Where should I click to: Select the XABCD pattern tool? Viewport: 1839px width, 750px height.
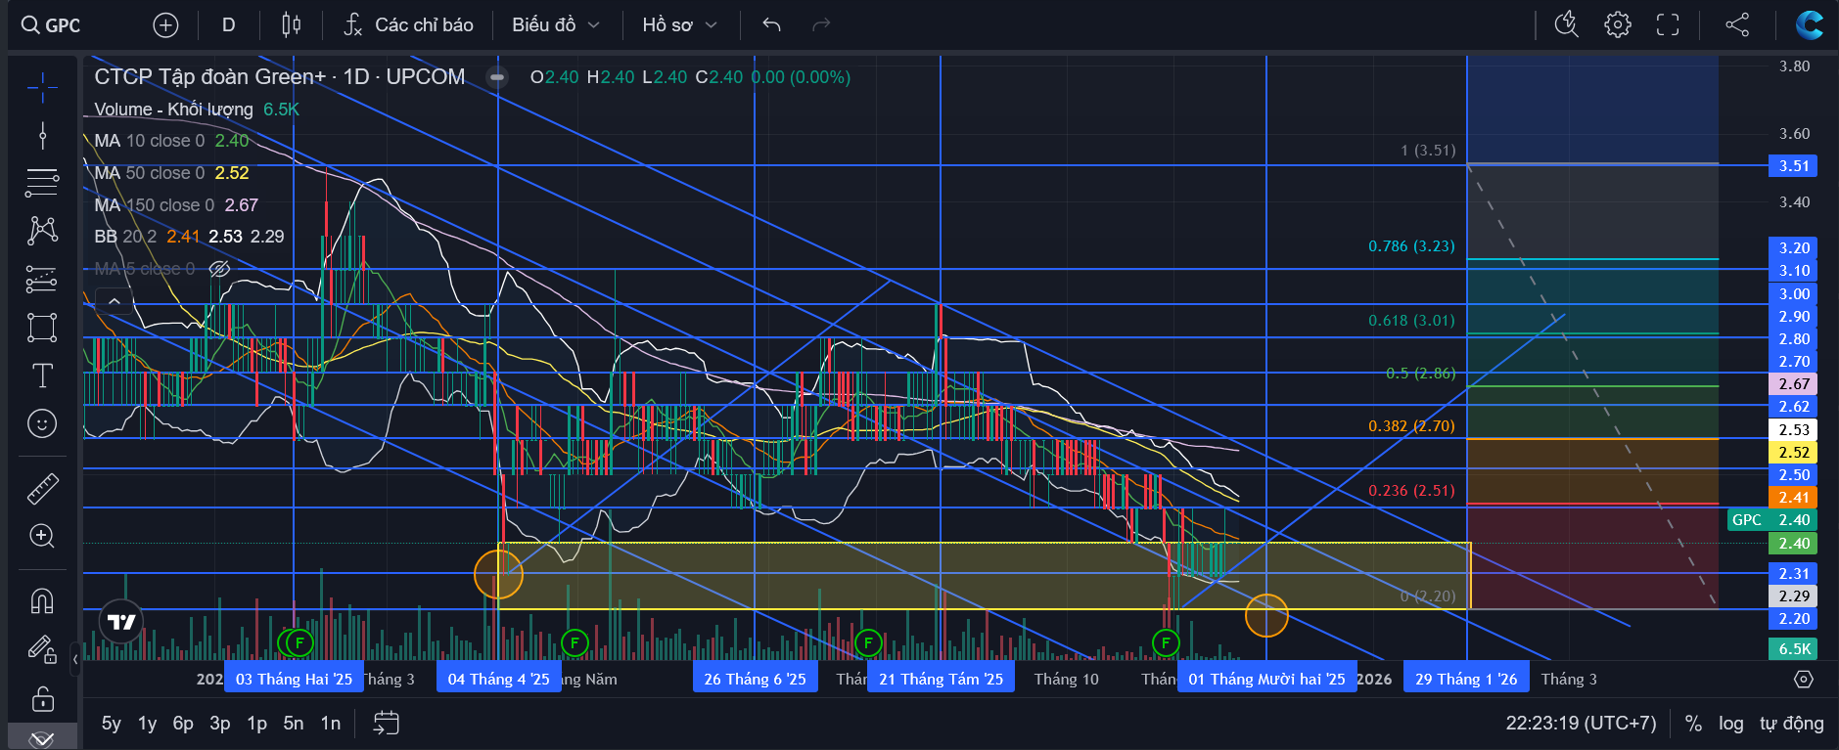click(42, 231)
